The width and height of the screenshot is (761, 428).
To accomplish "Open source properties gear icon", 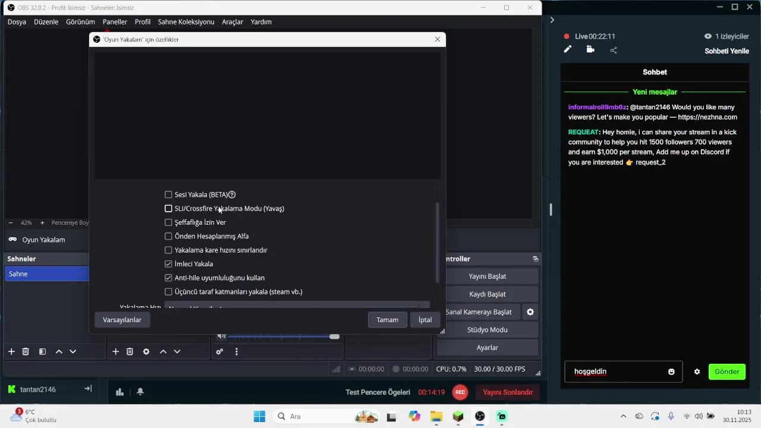I will (x=146, y=351).
